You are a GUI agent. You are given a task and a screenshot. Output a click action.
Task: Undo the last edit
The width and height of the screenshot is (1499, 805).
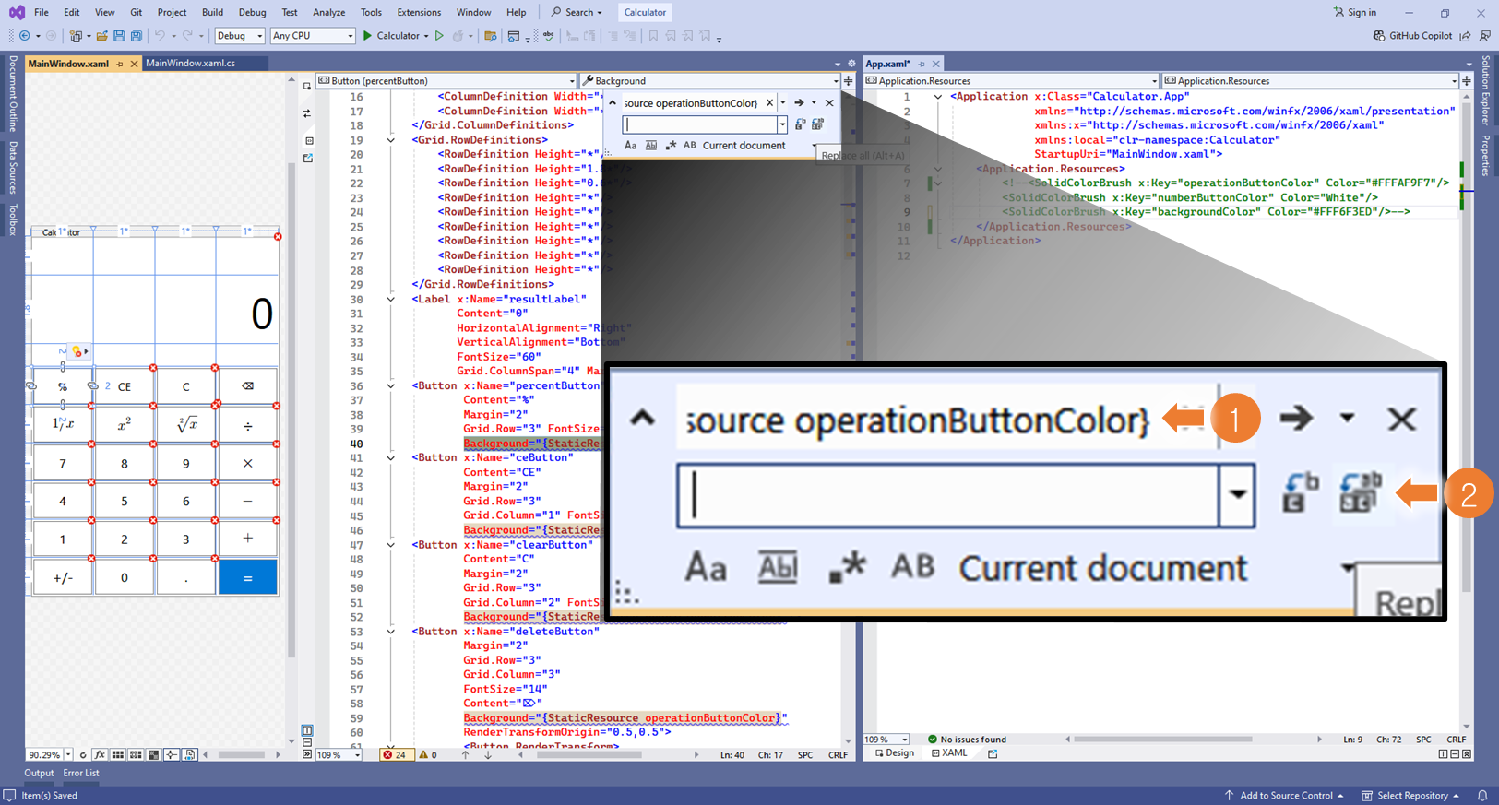(x=160, y=36)
